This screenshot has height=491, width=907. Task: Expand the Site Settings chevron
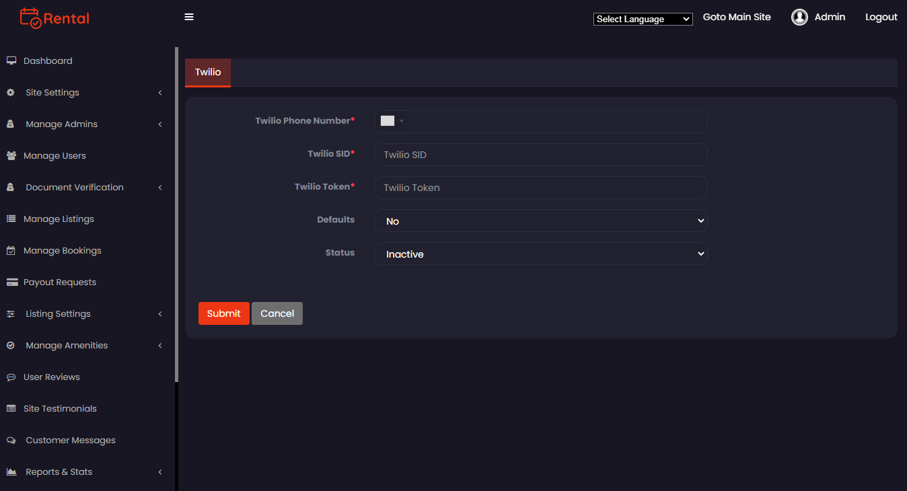click(x=160, y=93)
